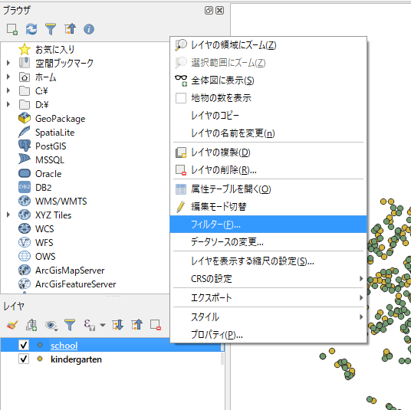Click the expand all icon in Layers toolbar
The width and height of the screenshot is (411, 410).
click(x=117, y=325)
